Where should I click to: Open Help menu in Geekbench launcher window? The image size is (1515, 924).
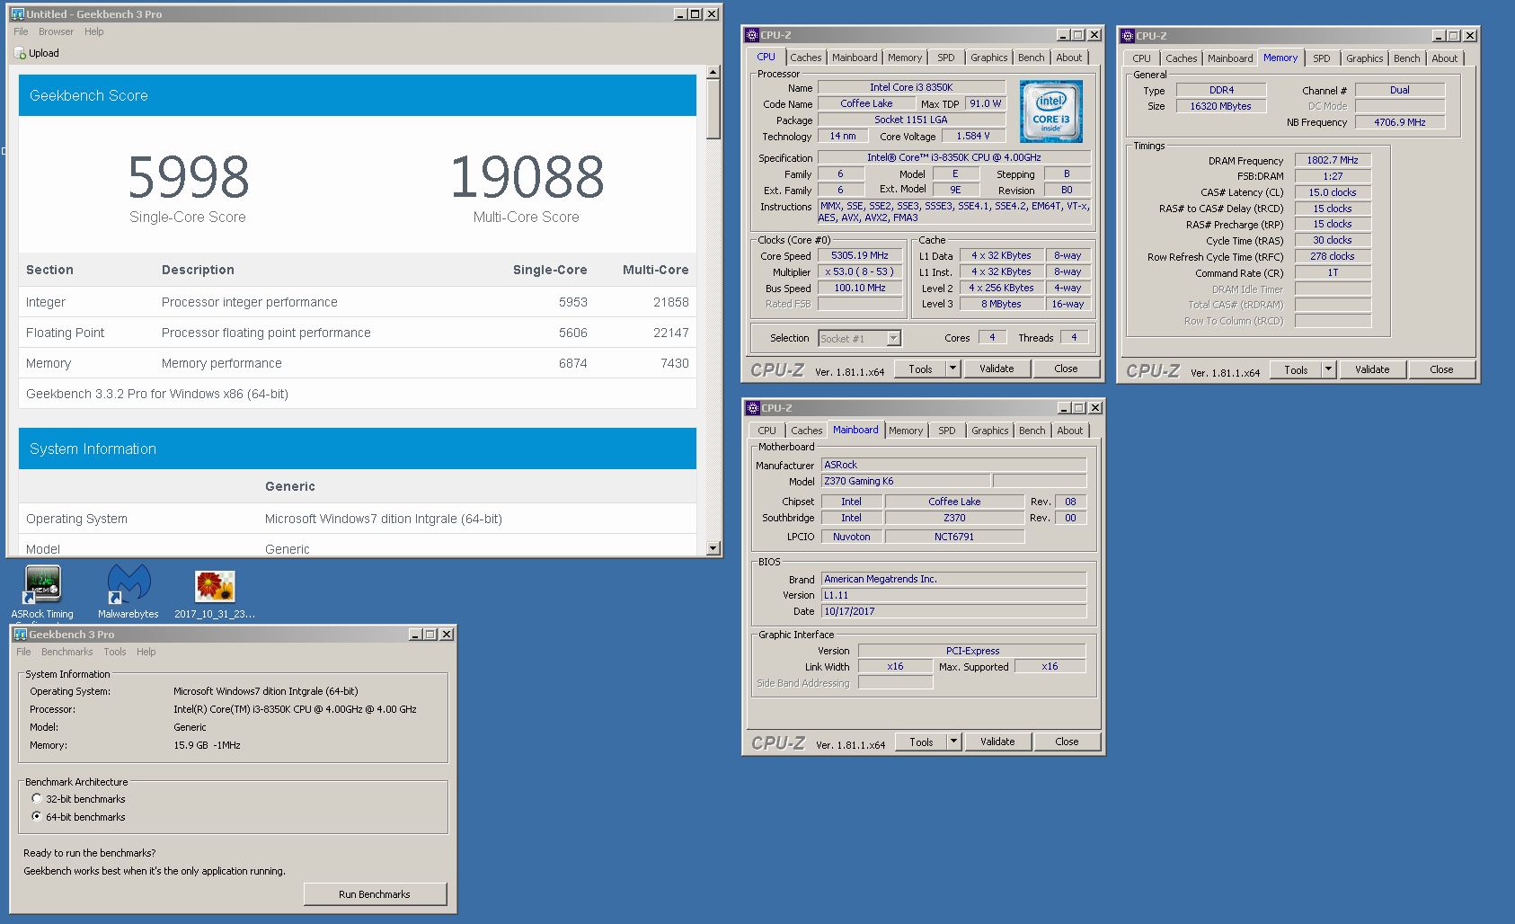click(146, 652)
